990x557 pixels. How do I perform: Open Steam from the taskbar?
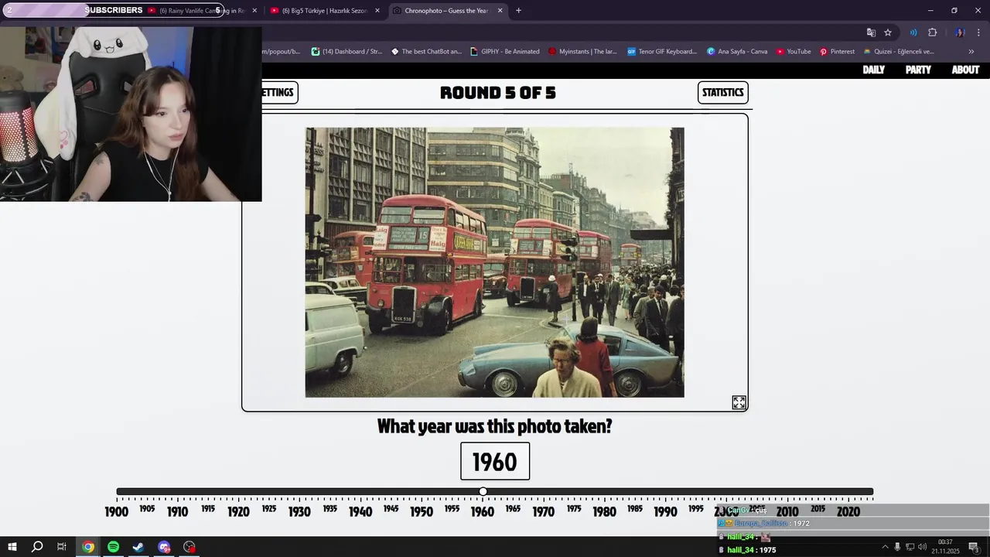pos(138,547)
